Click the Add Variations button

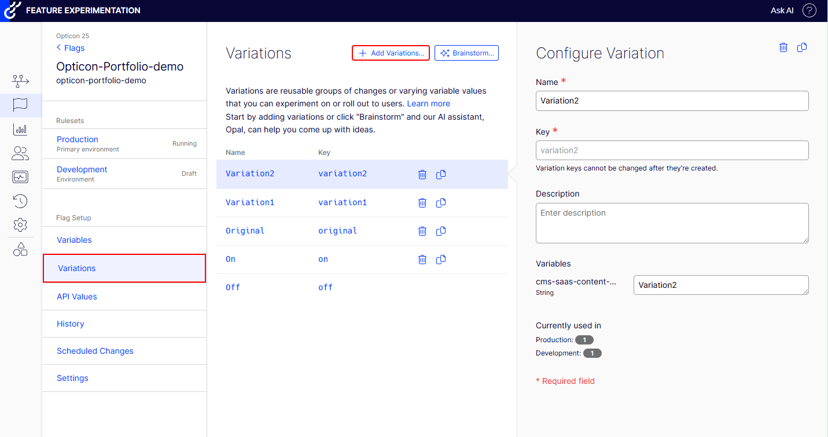point(391,53)
